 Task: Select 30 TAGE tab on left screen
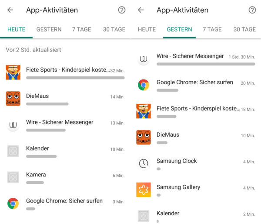point(114,29)
